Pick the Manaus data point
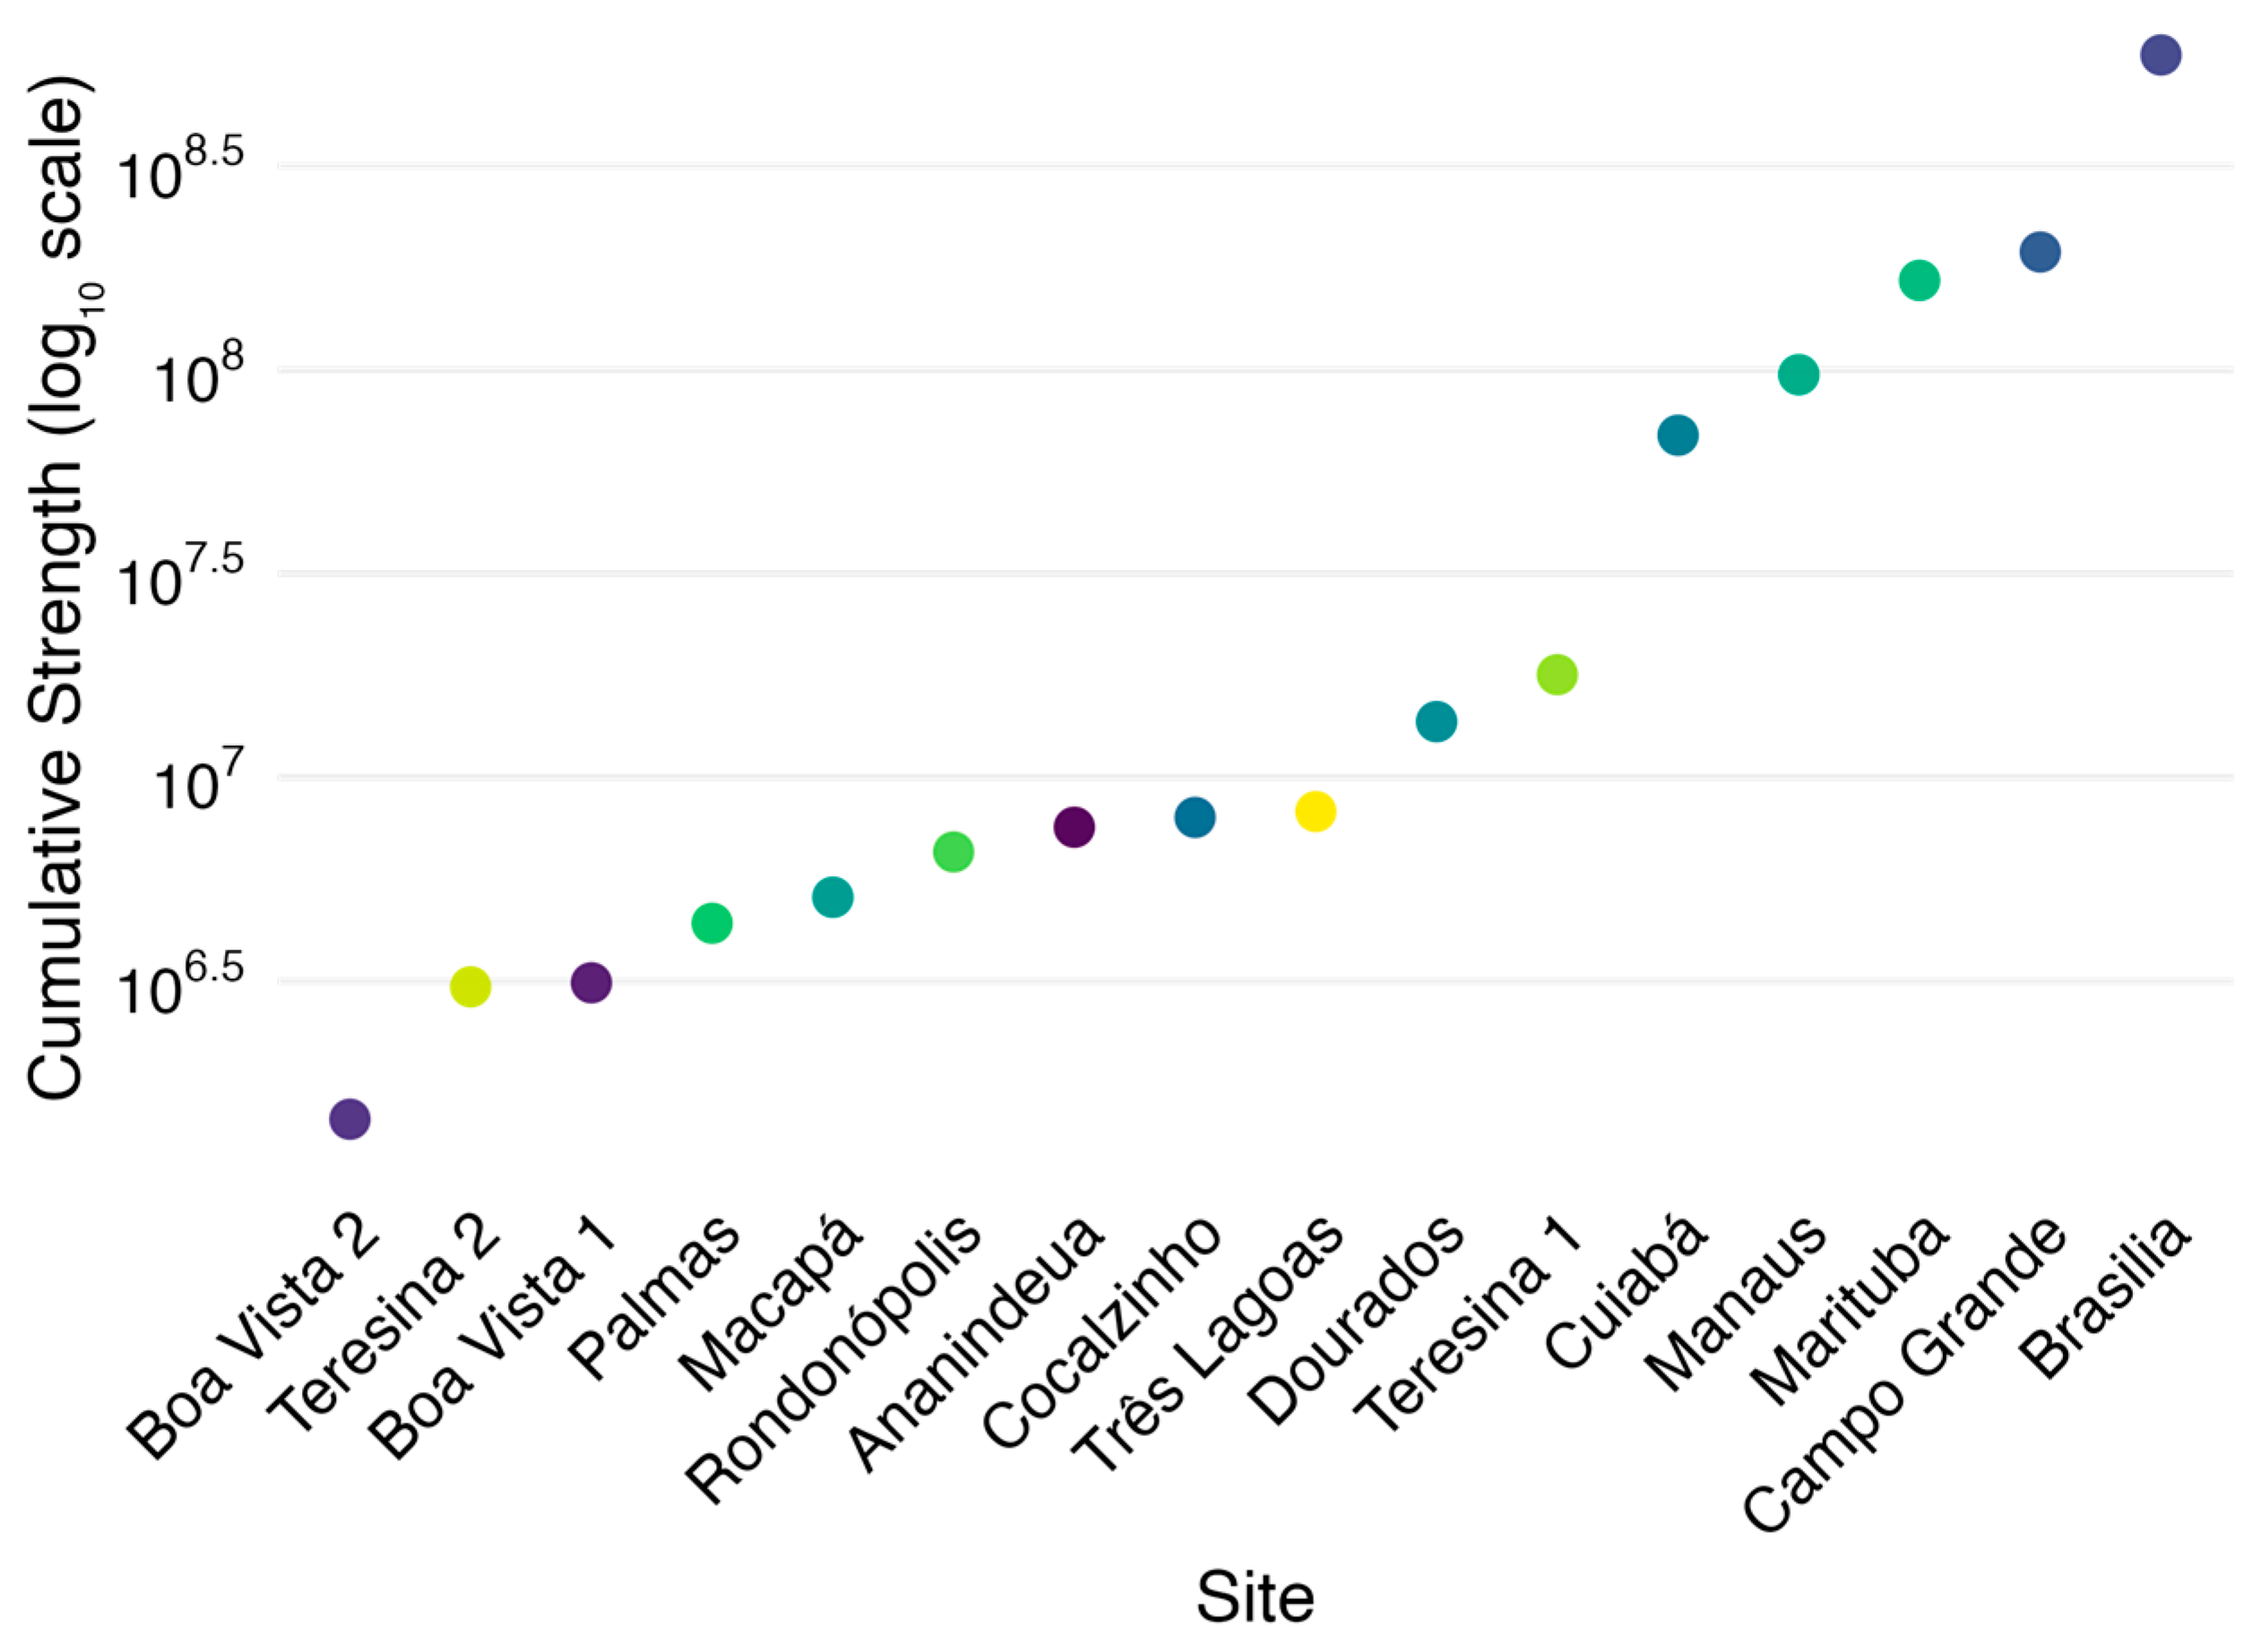 (x=1798, y=375)
